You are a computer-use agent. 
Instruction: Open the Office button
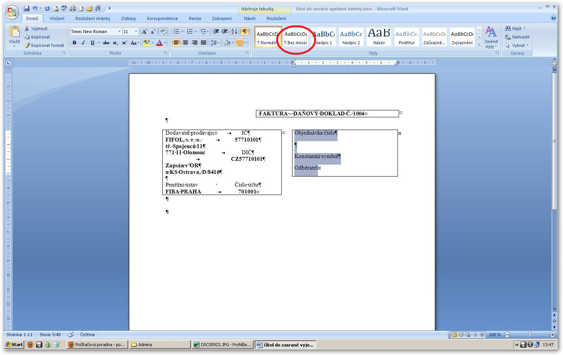click(x=12, y=12)
